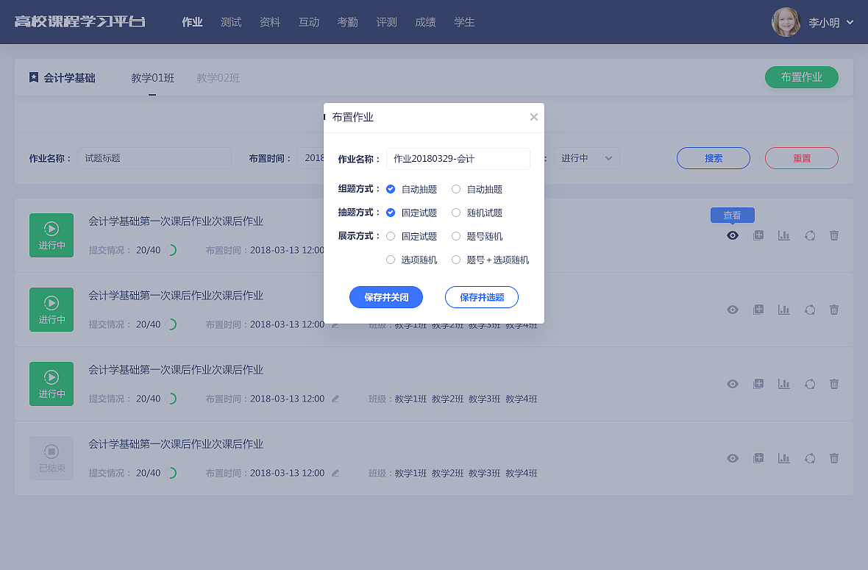Close the 布置作业 dialog with X

(x=533, y=117)
